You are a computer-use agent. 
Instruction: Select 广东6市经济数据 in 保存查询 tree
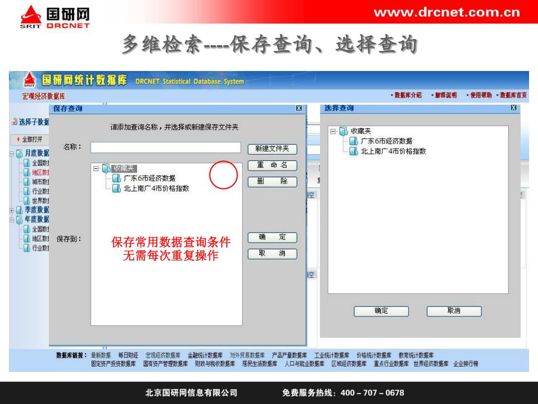[150, 178]
